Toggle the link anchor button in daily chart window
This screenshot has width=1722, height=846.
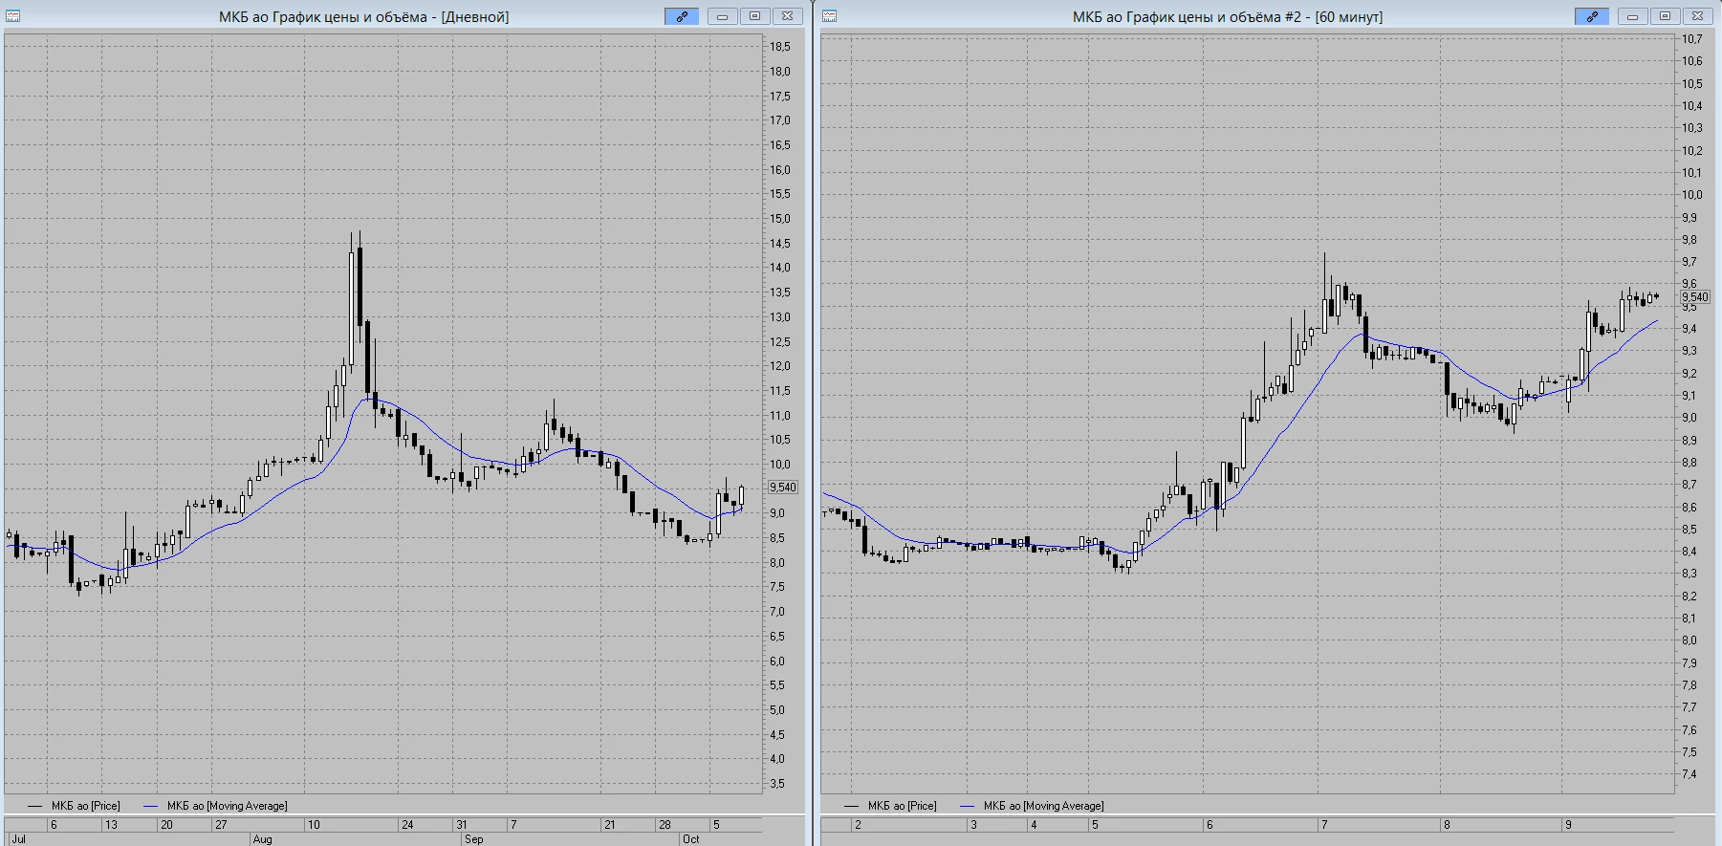point(682,16)
